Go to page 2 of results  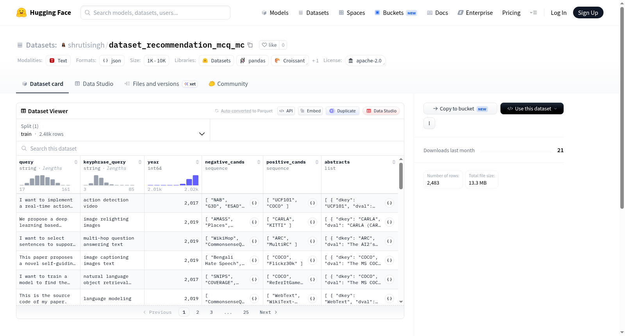[x=198, y=312]
